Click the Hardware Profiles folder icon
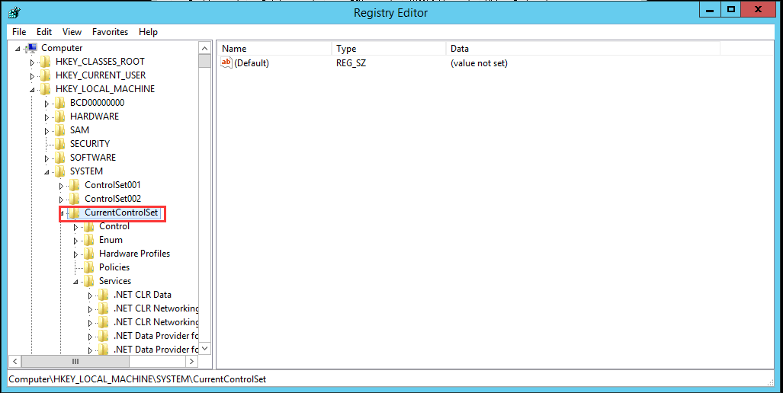Viewport: 783px width, 393px height. click(89, 254)
